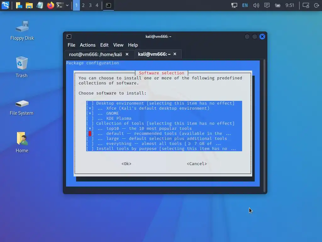Uncheck the Xfce desktop environment option
The height and width of the screenshot is (242, 322).
90,108
